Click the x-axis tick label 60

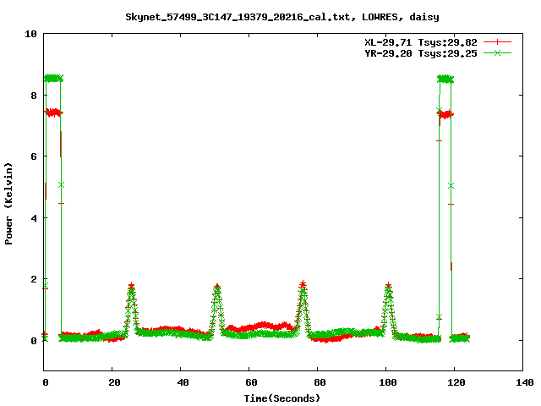[251, 382]
